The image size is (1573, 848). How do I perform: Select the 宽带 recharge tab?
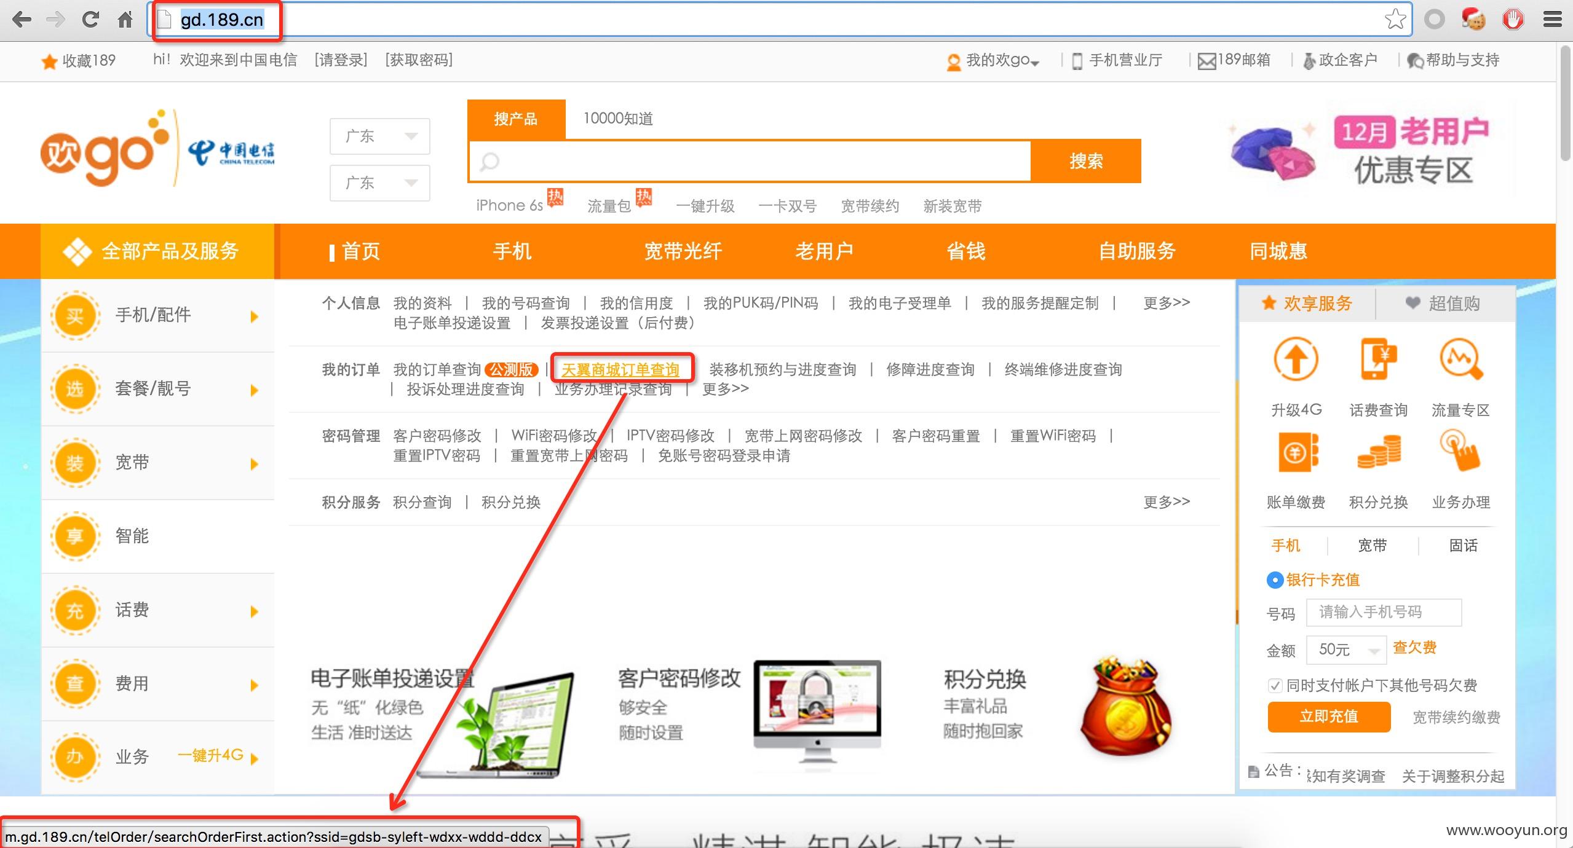click(1373, 546)
